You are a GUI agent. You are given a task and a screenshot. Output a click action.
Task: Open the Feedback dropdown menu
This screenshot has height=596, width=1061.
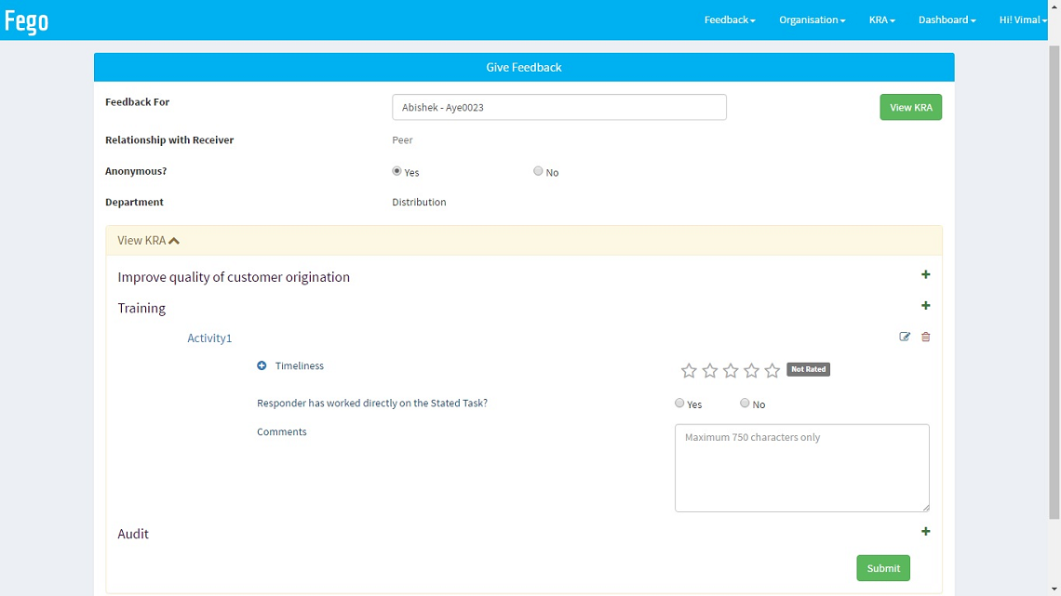click(730, 20)
